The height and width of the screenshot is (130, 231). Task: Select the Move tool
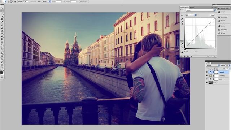(2, 8)
